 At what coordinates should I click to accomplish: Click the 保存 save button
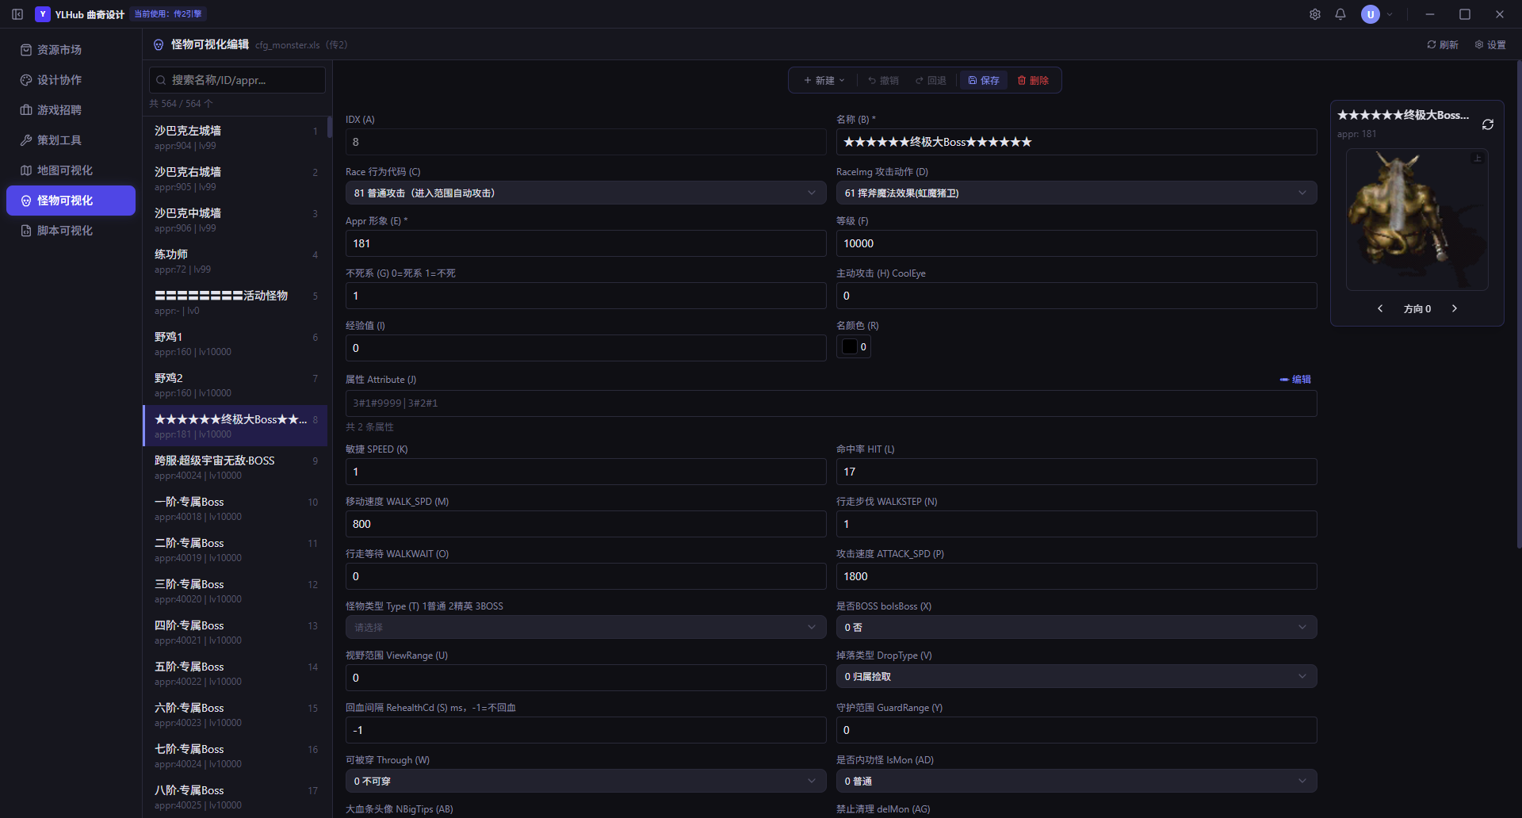(984, 80)
